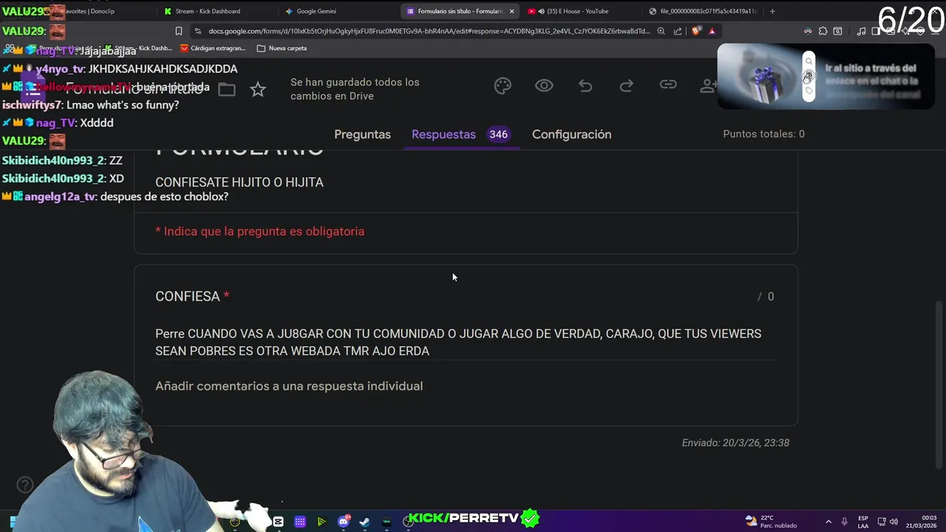Open the CapCut icon in the taskbar
Screen dimensions: 946x532
click(x=278, y=522)
